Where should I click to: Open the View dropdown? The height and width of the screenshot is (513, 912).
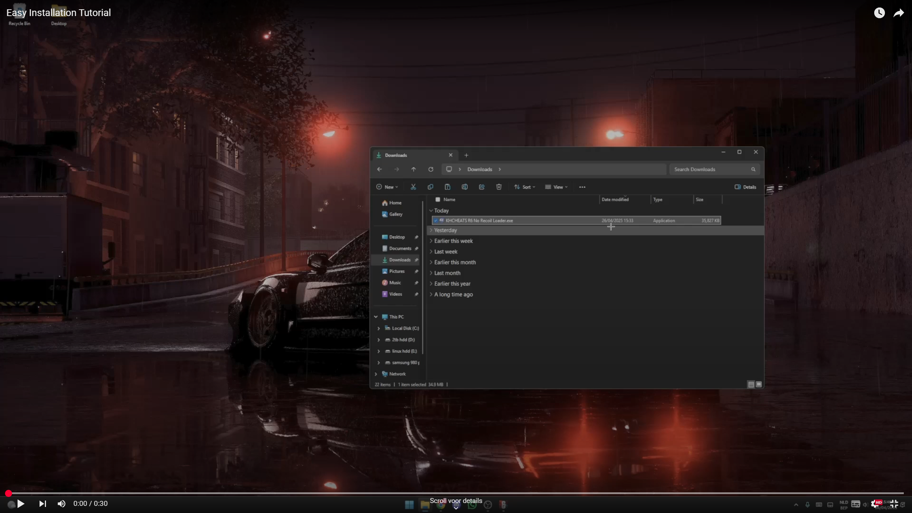tap(556, 187)
